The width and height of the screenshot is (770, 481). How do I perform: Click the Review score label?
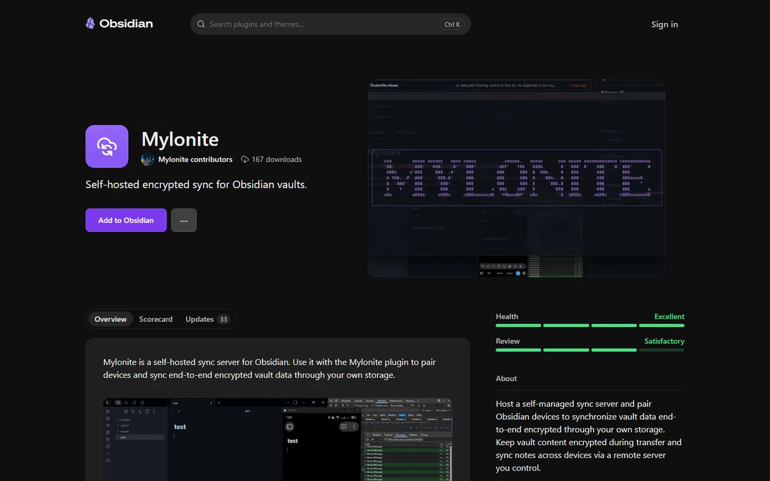[508, 341]
